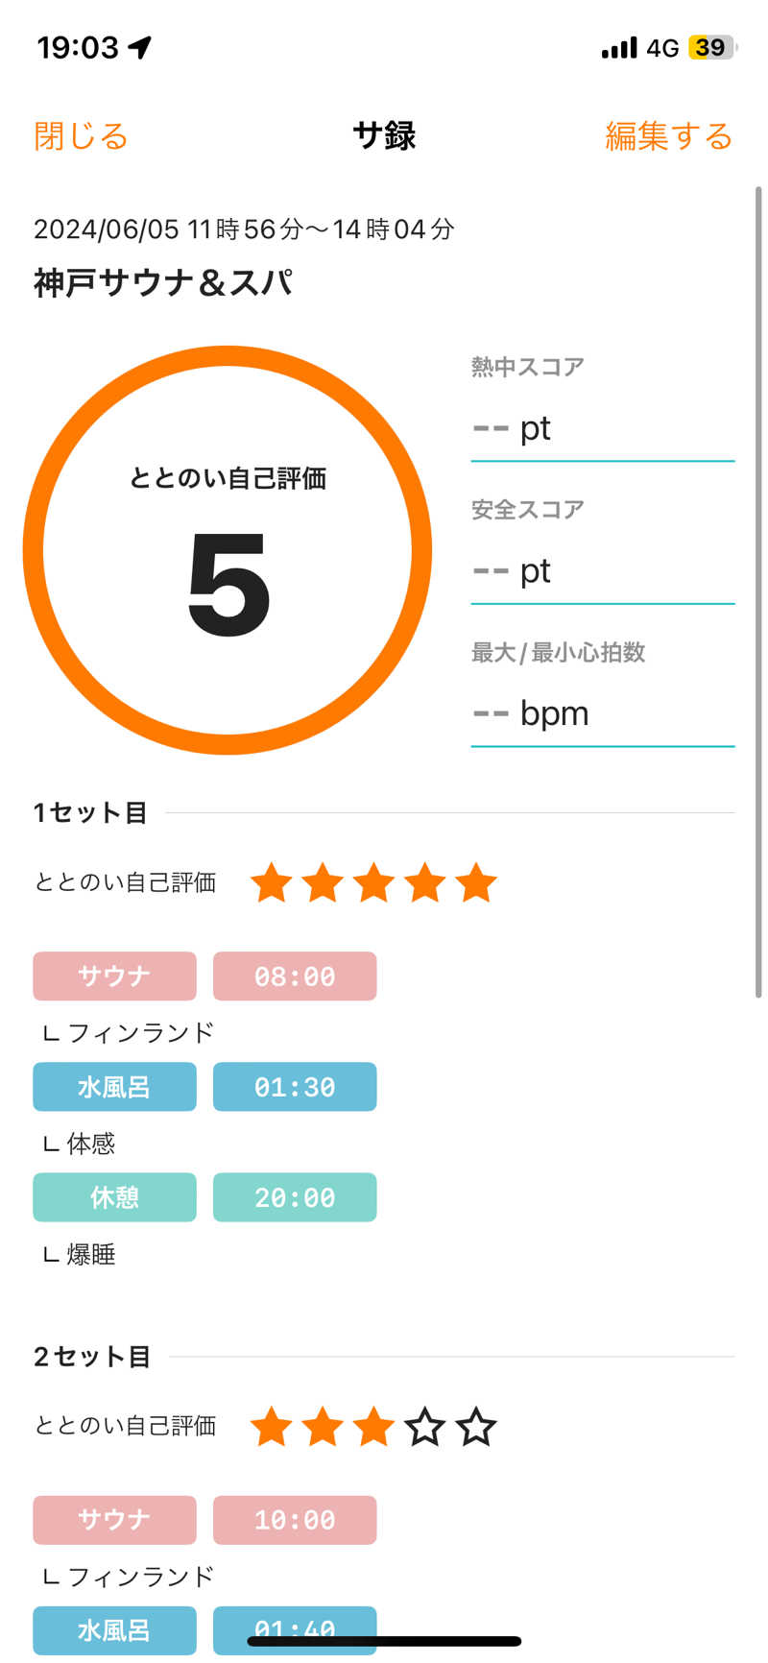Image resolution: width=768 pixels, height=1663 pixels.
Task: Tap the 最大/最小心拍数 bpm field
Action: tap(602, 713)
